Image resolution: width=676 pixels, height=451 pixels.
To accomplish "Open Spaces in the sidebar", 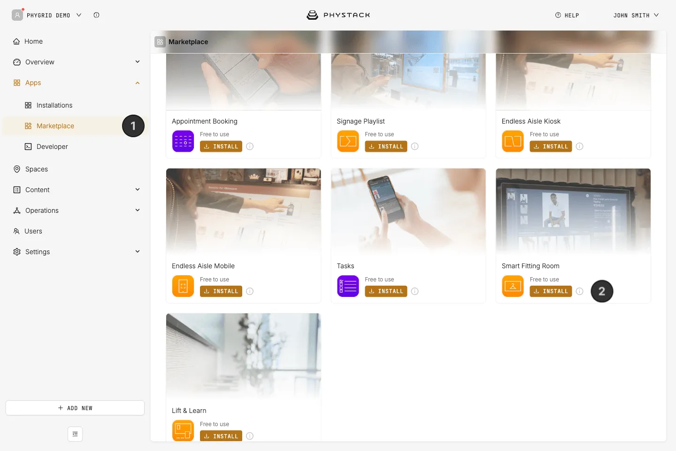I will point(75,169).
